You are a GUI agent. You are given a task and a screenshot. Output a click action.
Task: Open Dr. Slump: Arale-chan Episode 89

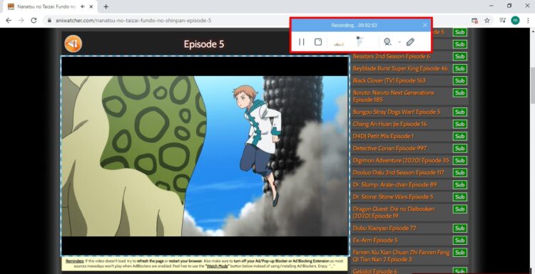pyautogui.click(x=394, y=185)
